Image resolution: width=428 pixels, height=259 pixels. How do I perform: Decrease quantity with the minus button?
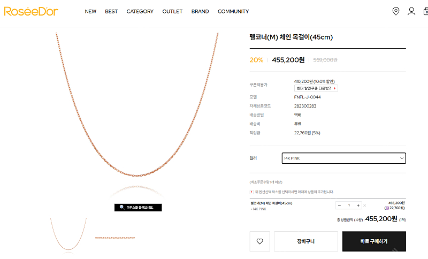pos(339,205)
